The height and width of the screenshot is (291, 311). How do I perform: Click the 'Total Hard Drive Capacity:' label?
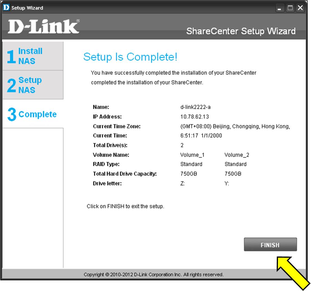pos(125,174)
